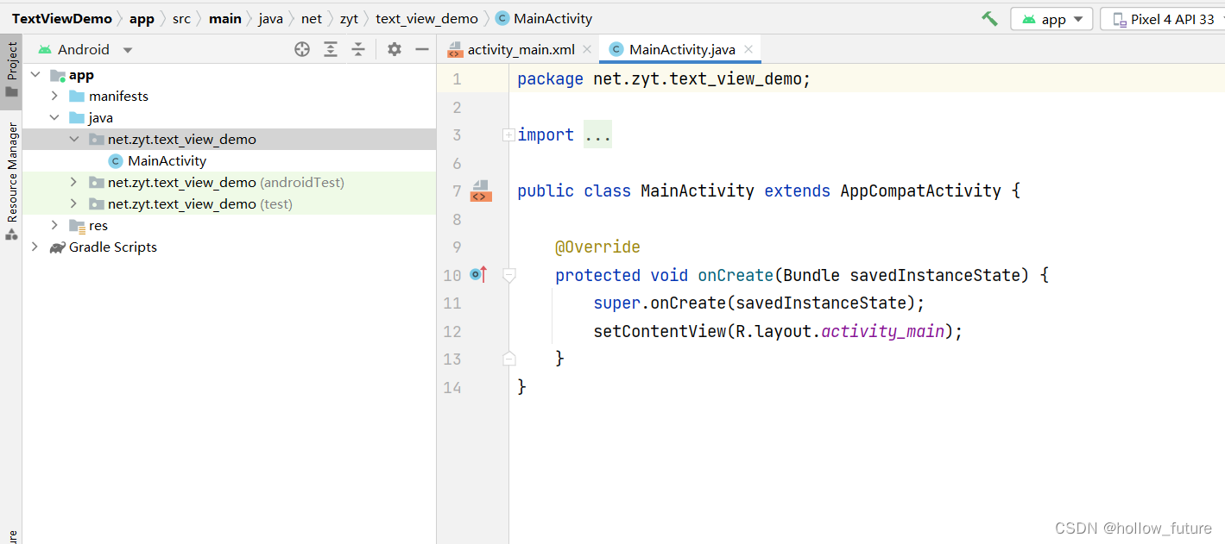Screen dimensions: 1225x544
Task: Click the Make Project hammer icon
Action: click(989, 18)
